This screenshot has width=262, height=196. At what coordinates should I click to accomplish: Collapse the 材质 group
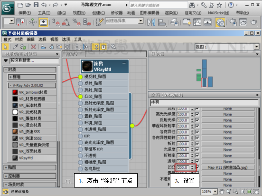pos(30,69)
